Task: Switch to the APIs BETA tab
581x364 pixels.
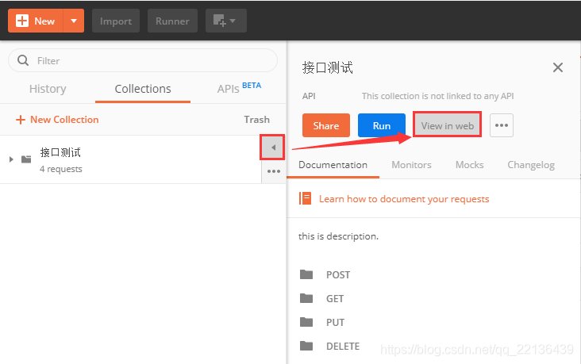Action: pyautogui.click(x=239, y=88)
